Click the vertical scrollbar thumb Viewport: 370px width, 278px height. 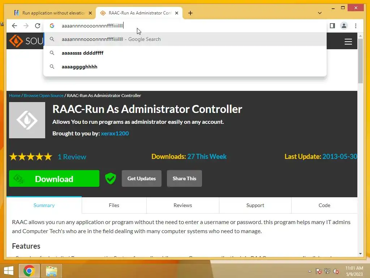click(360, 61)
